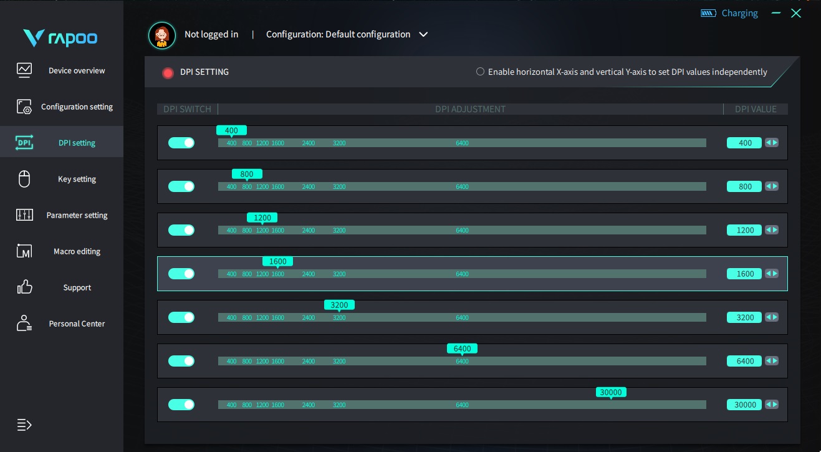Toggle the DPI switch for the 400 row
This screenshot has width=821, height=452.
tap(181, 143)
